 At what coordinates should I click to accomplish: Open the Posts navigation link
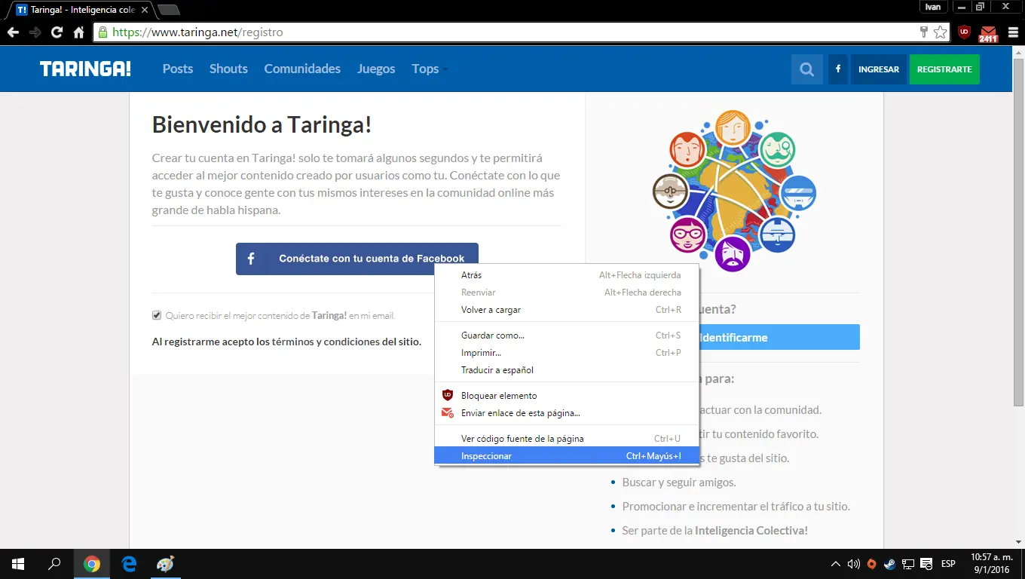point(178,69)
